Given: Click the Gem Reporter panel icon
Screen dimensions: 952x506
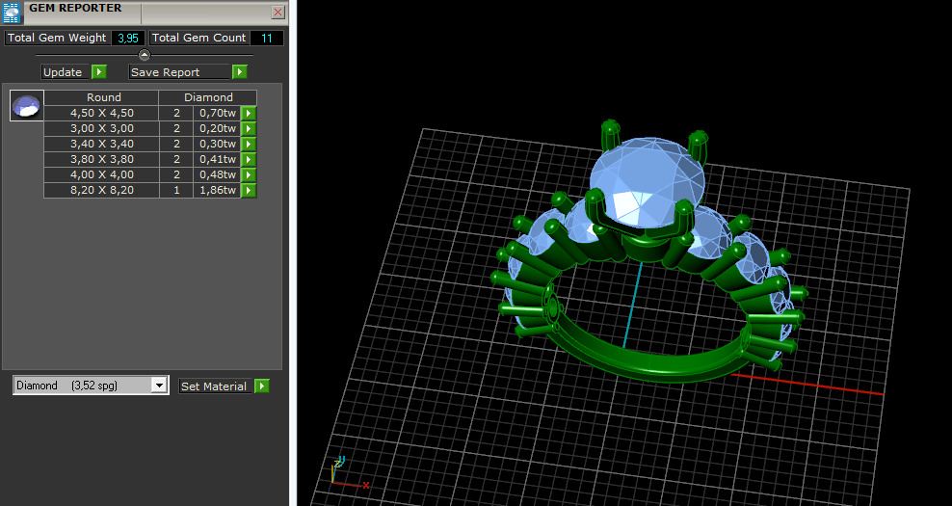Looking at the screenshot, I should (x=12, y=13).
